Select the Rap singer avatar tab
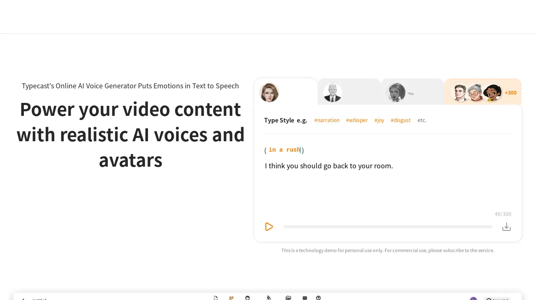This screenshot has height=300, width=535. tap(396, 92)
